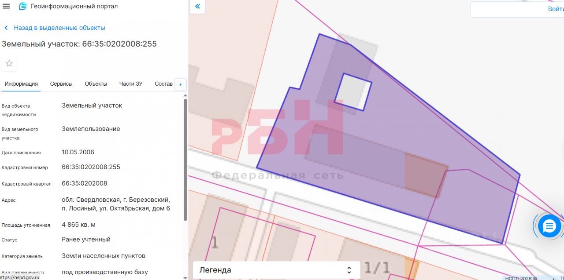Expand the Легенда dropdown

276,270
